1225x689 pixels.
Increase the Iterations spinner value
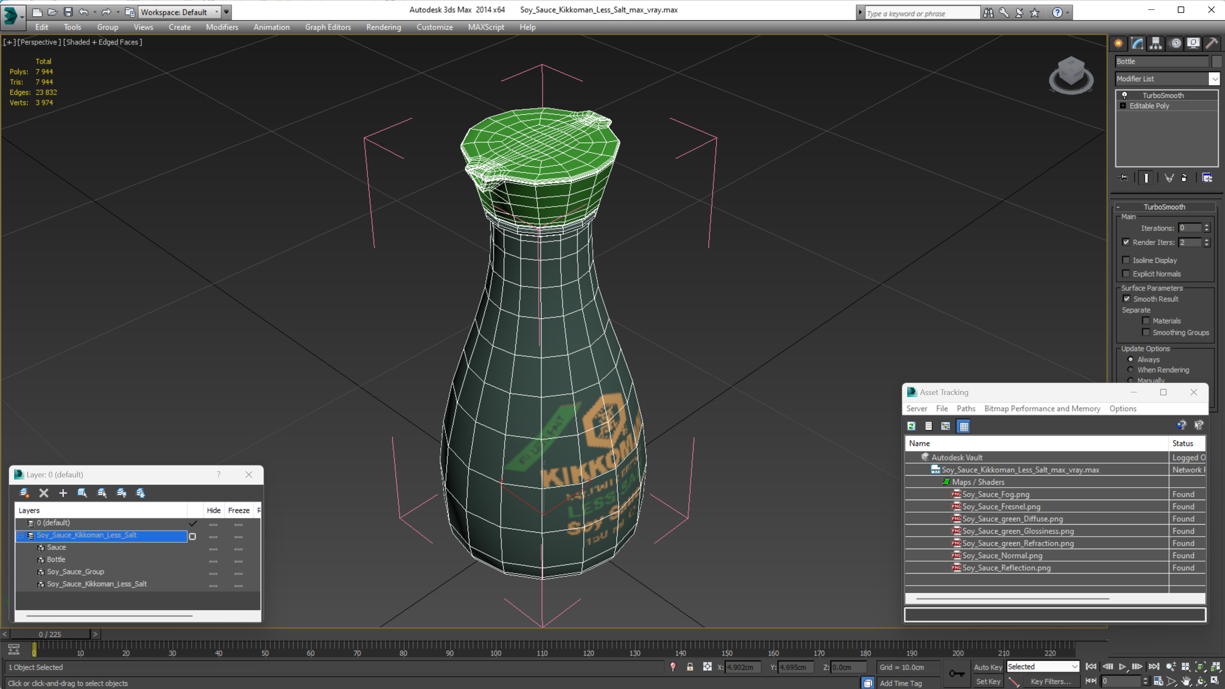click(x=1207, y=226)
